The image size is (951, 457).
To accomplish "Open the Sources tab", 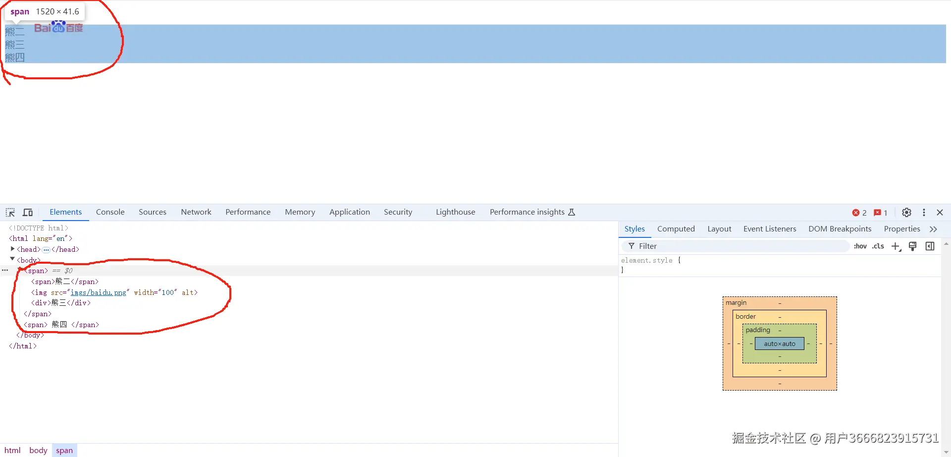I will pos(153,212).
